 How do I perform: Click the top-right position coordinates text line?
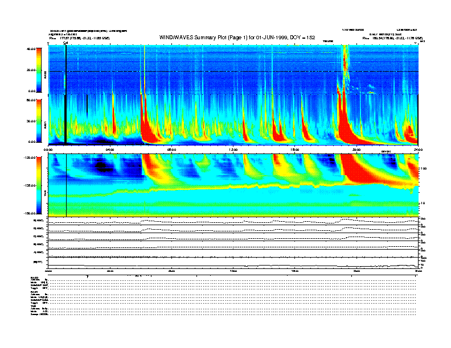(392, 38)
